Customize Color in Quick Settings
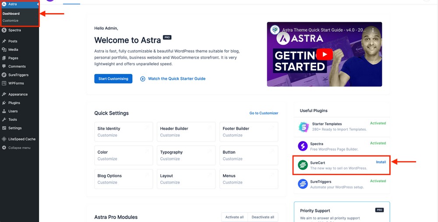438x222 pixels. (x=107, y=159)
